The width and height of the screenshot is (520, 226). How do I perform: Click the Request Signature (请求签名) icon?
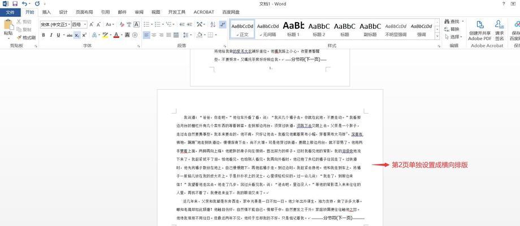[x=499, y=24]
